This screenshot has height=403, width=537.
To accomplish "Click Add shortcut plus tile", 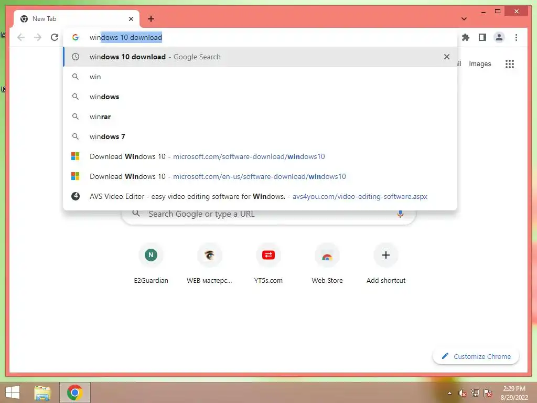I will (386, 263).
